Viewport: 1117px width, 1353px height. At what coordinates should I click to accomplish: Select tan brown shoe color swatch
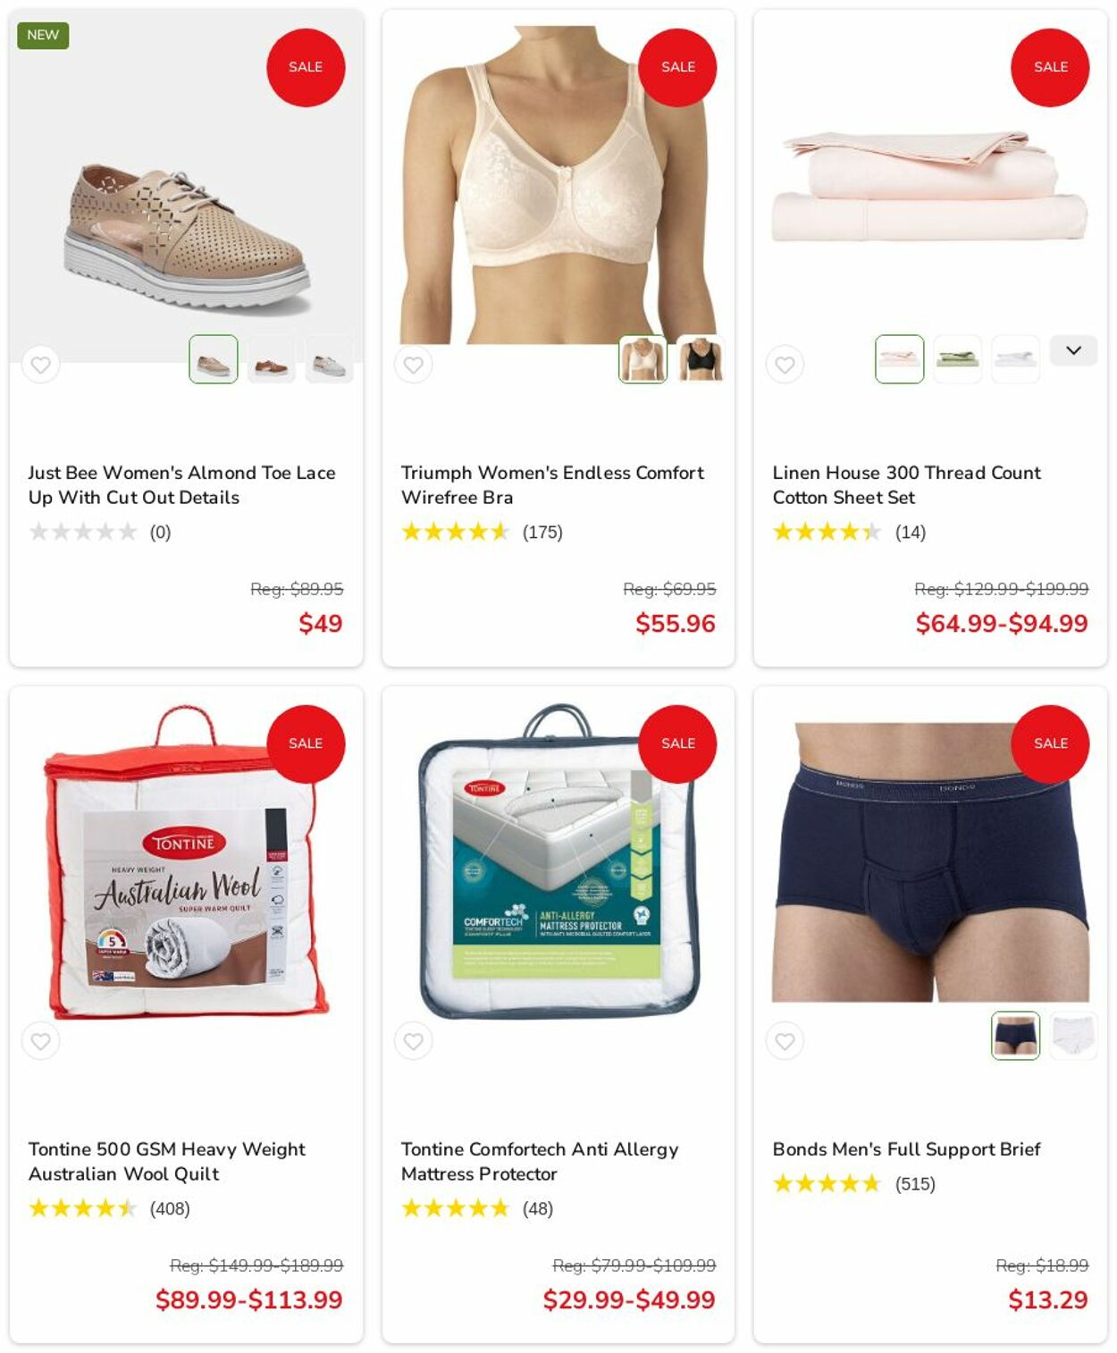[x=272, y=359]
